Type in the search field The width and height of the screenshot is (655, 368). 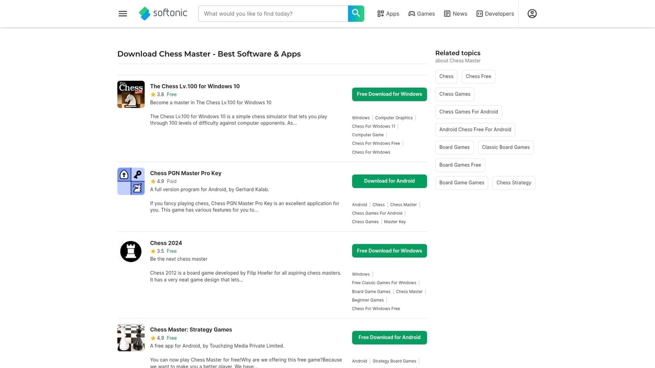(x=273, y=13)
